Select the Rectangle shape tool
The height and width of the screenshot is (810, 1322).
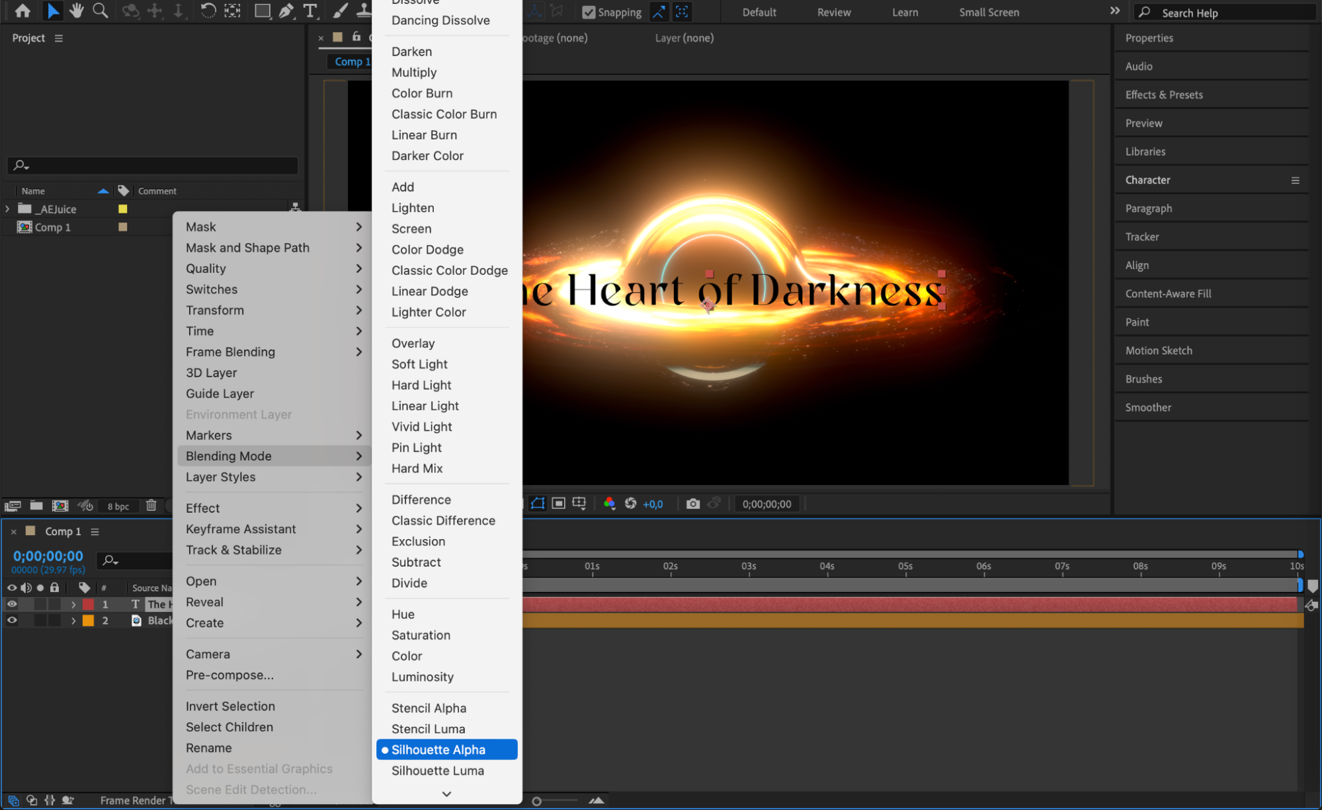[263, 11]
